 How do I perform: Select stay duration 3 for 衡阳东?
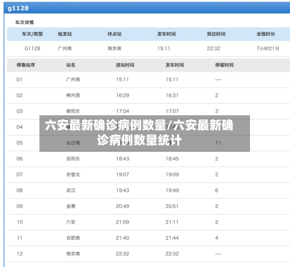pyautogui.click(x=216, y=111)
